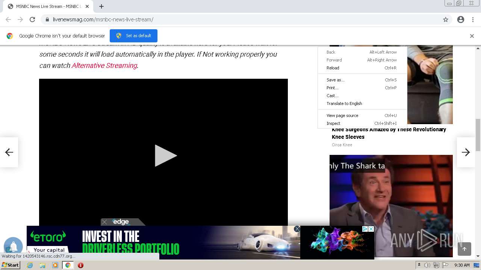Click the red Opera taskbar icon
The image size is (481, 270).
pyautogui.click(x=80, y=265)
